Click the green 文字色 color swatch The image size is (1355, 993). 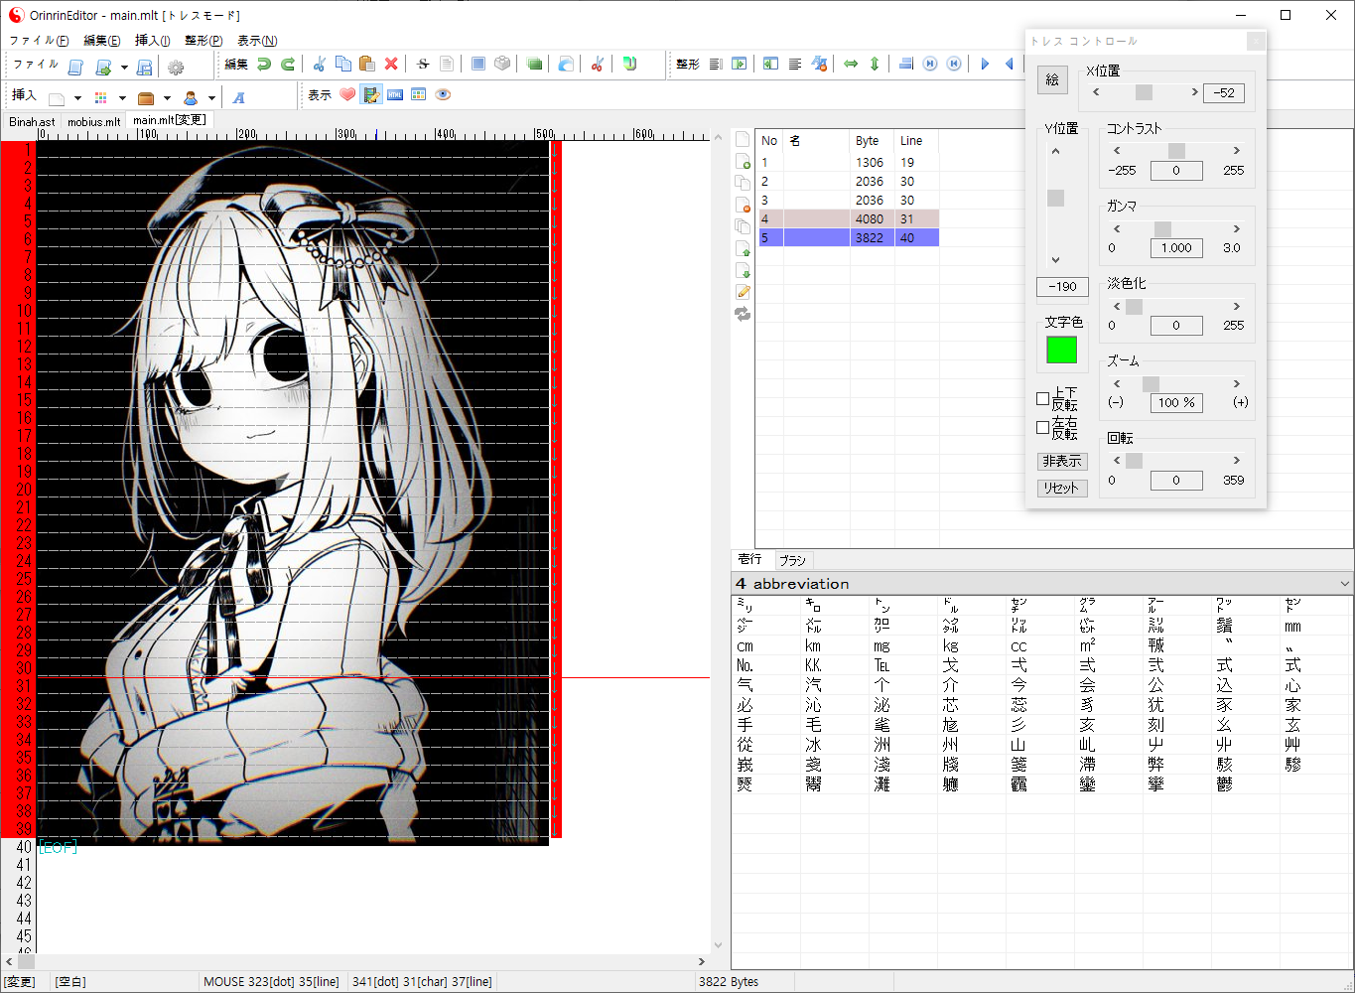pyautogui.click(x=1061, y=350)
